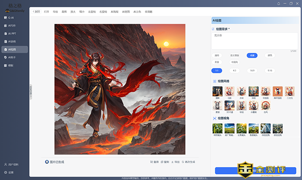Collapse the left sidebar using the edge handle

tap(31, 92)
